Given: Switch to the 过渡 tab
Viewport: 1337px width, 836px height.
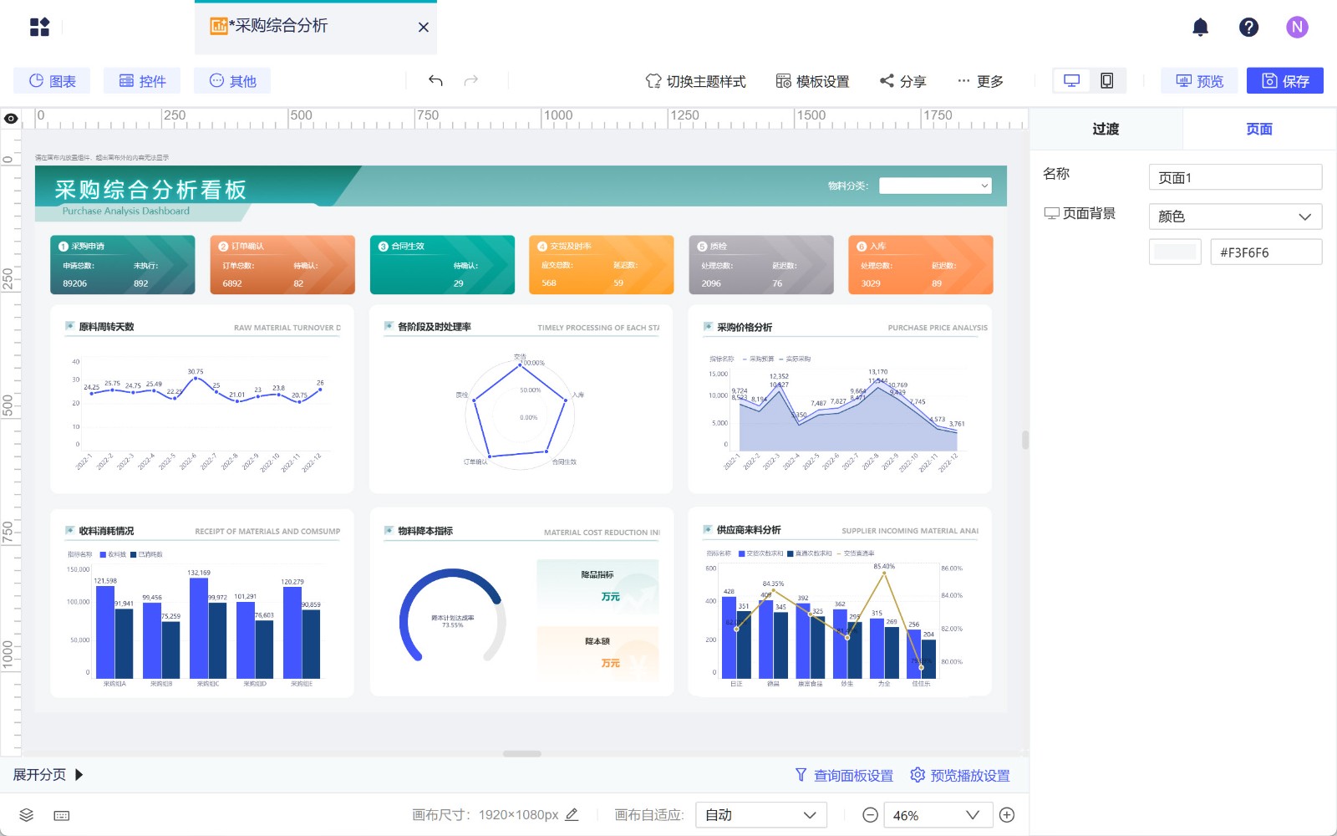Looking at the screenshot, I should pos(1106,129).
